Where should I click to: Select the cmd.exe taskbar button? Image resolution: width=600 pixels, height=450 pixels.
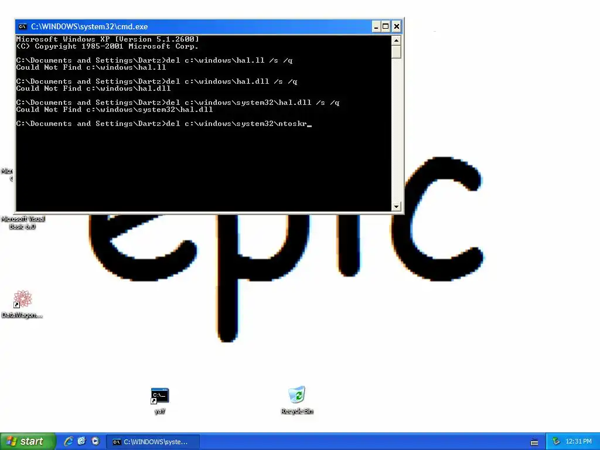pos(153,442)
